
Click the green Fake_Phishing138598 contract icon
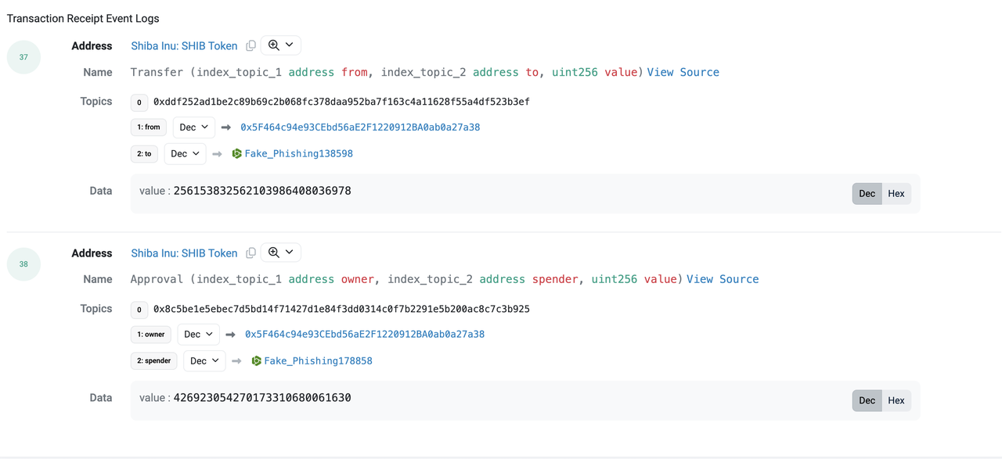click(237, 154)
